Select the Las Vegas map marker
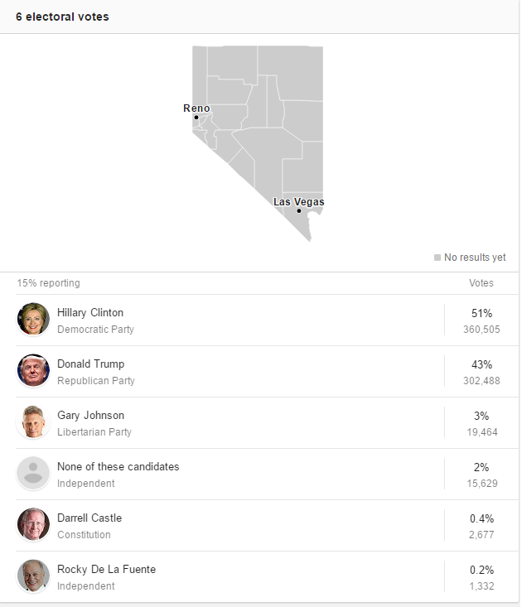522x607 pixels. [x=299, y=211]
